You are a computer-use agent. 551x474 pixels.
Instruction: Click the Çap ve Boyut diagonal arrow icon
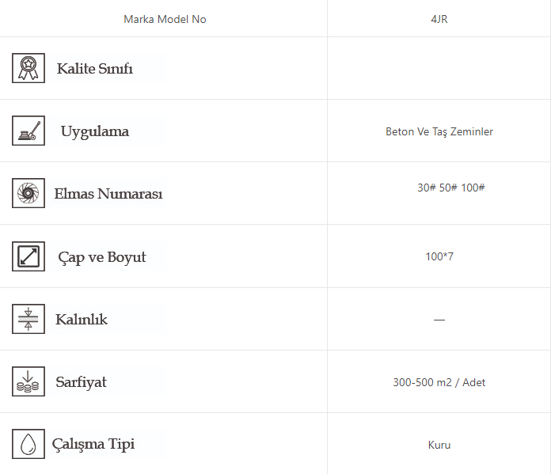click(28, 256)
